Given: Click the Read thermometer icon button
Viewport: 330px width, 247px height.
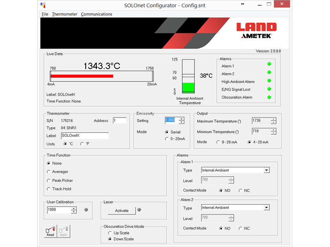Looking at the screenshot, I should point(50,231).
